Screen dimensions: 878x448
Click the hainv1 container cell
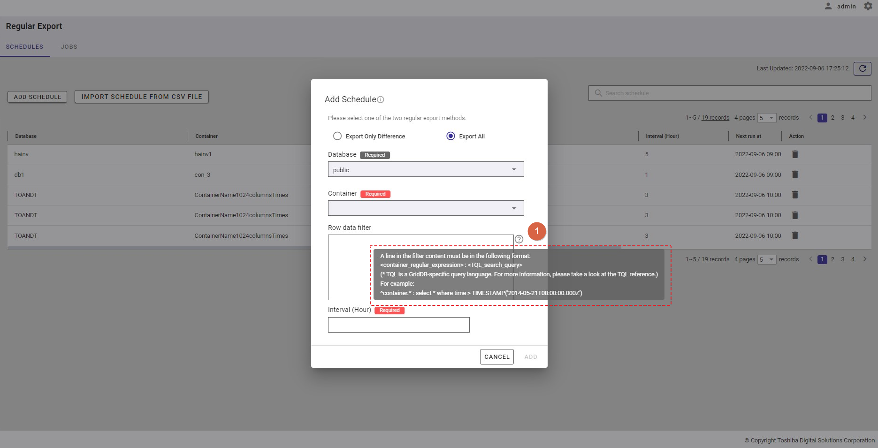point(203,154)
